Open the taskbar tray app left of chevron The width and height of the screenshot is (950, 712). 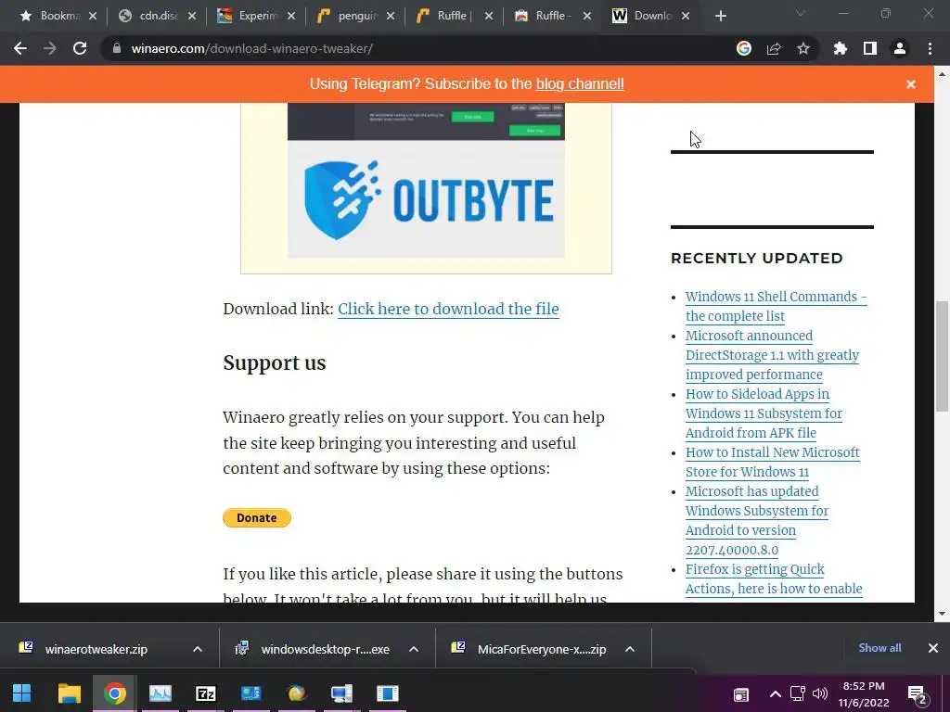pyautogui.click(x=741, y=695)
